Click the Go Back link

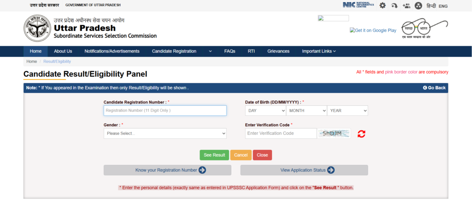tap(434, 88)
